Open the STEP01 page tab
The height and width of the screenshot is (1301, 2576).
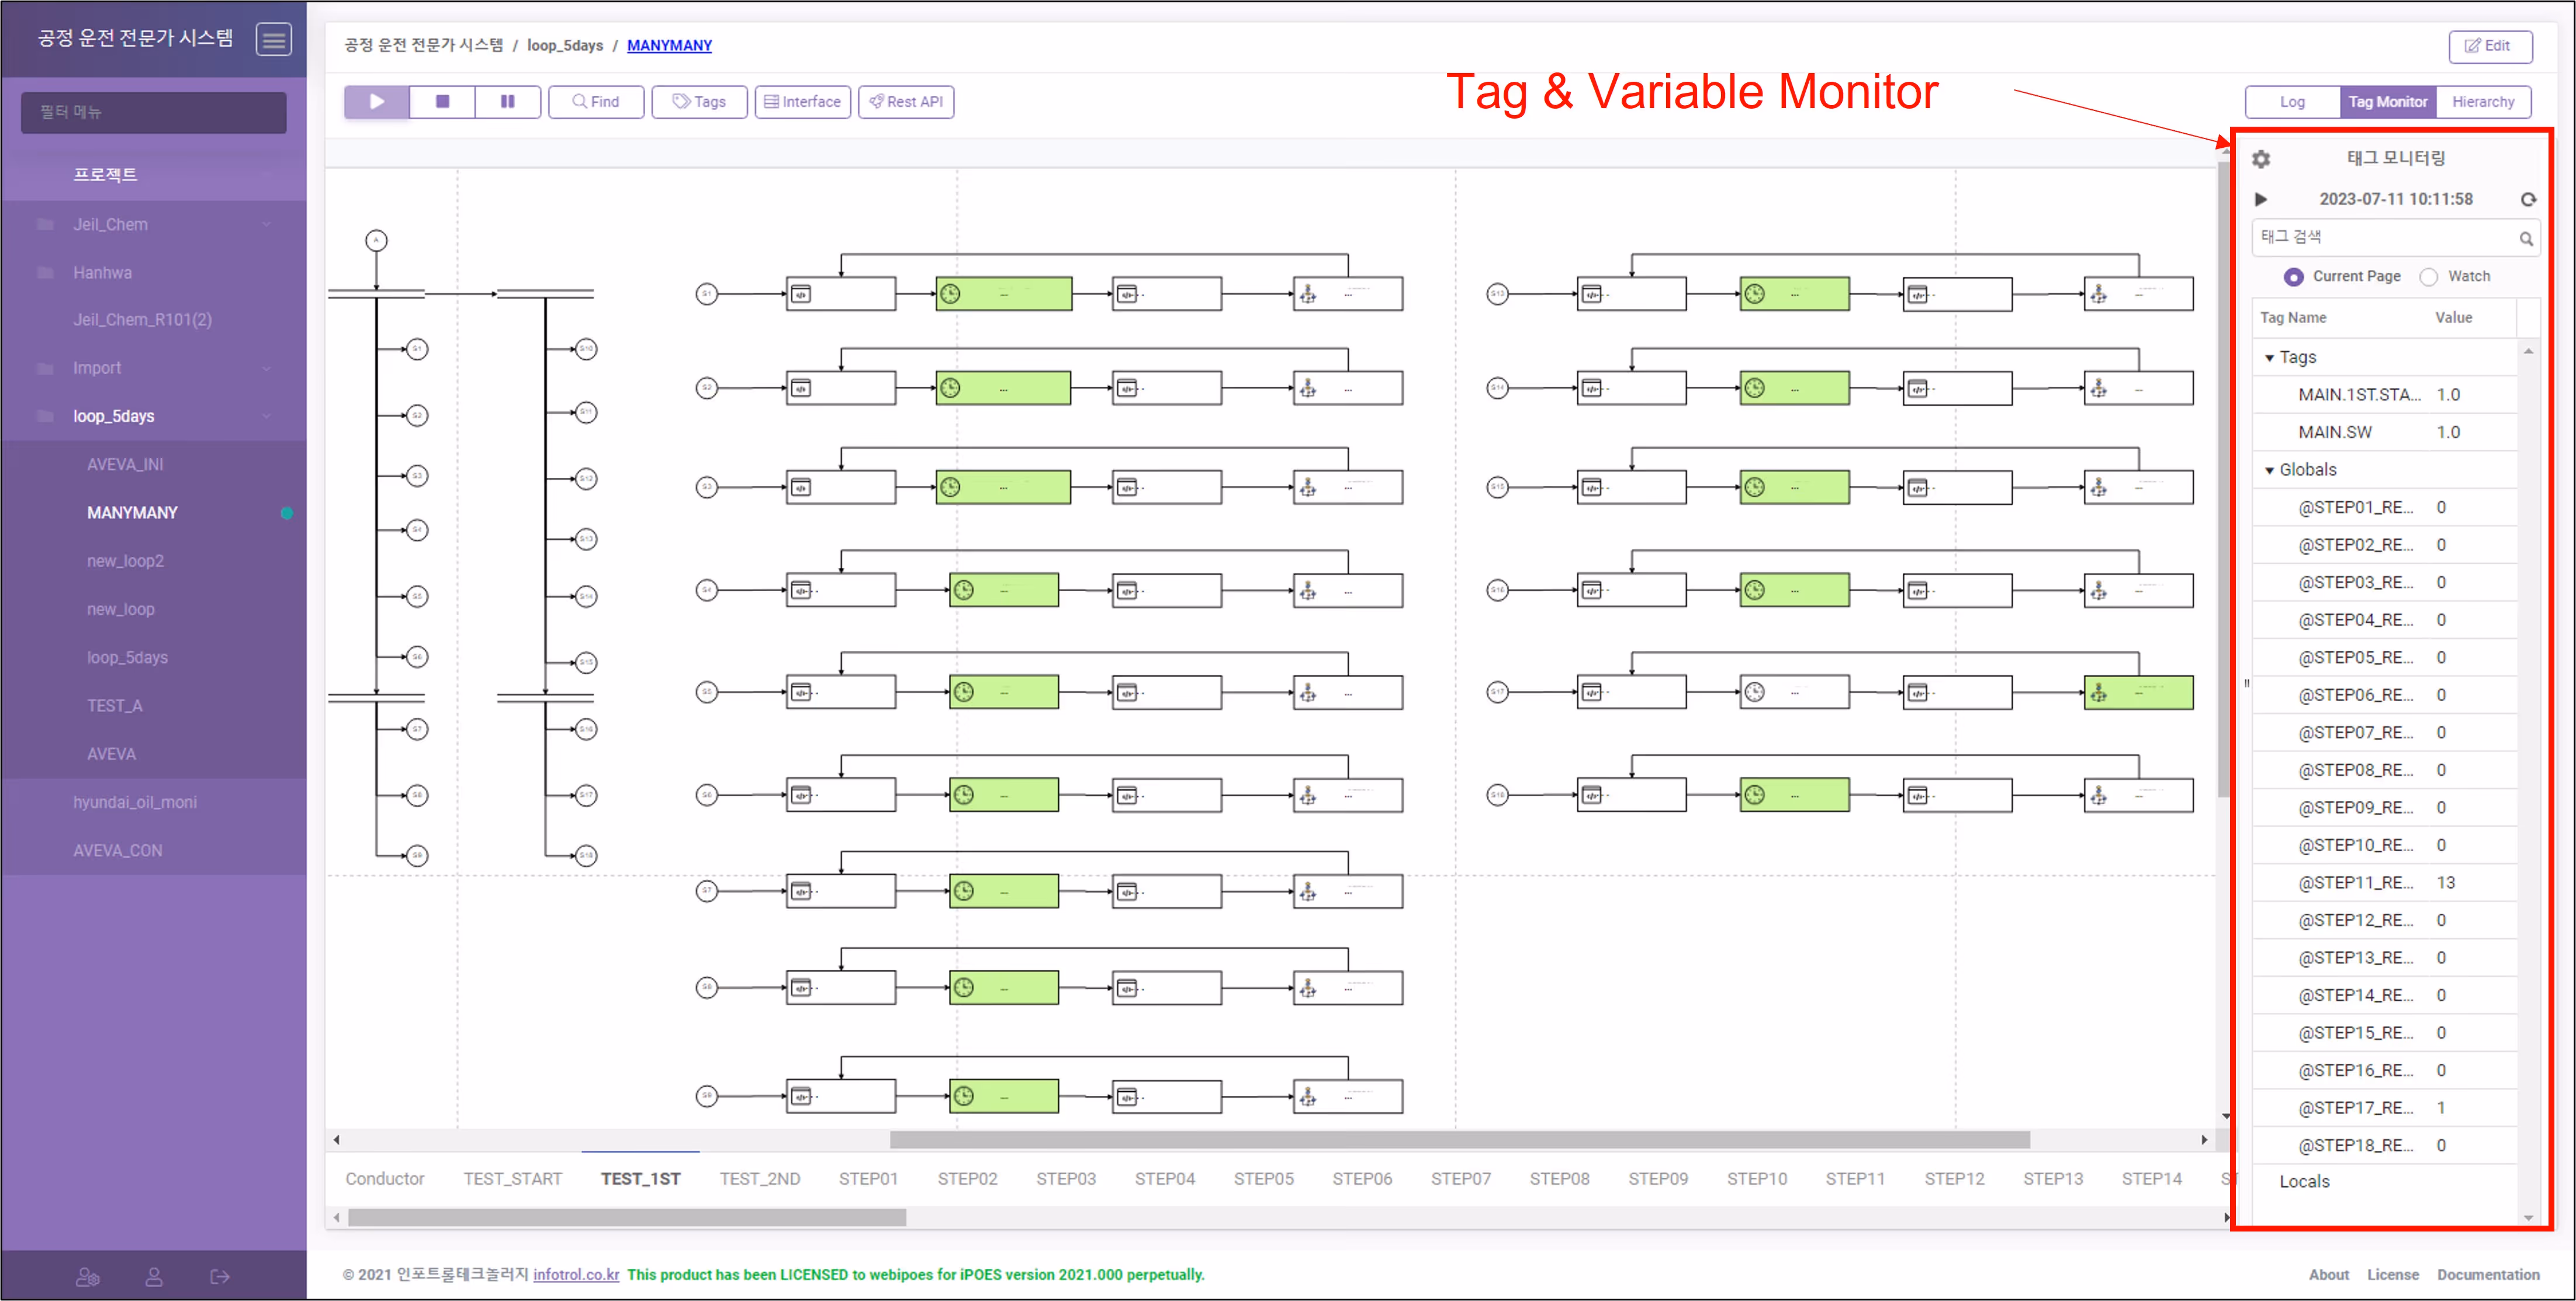tap(868, 1179)
